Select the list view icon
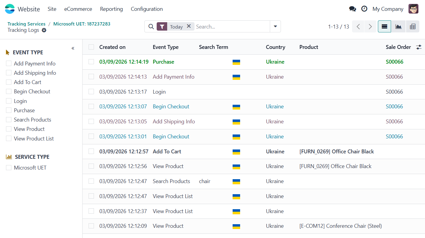Screen dimensions: 425x238 click(384, 27)
